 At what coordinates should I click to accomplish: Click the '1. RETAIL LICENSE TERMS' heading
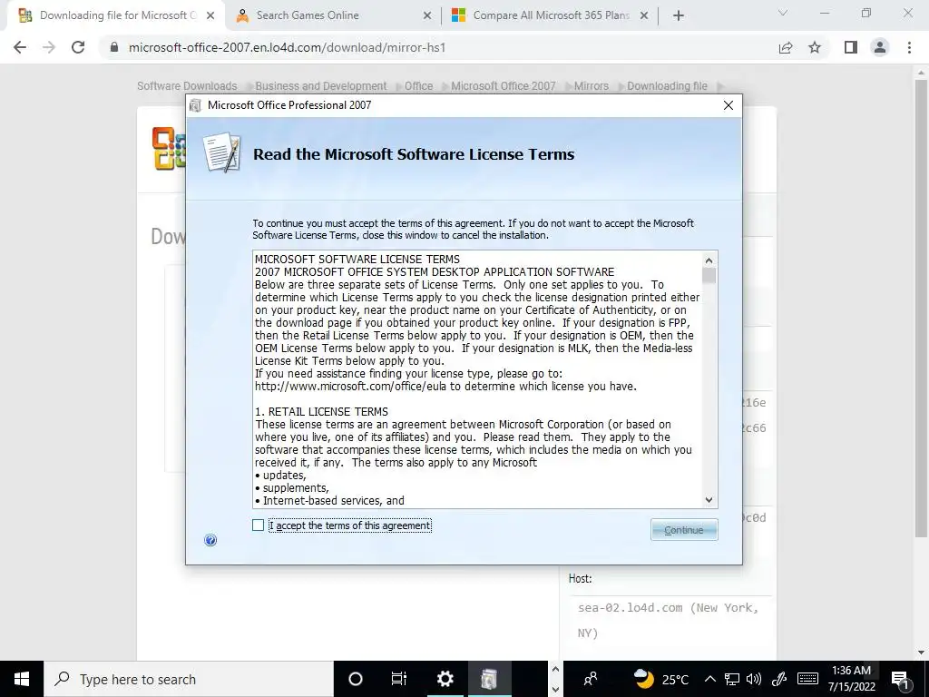[x=322, y=412]
